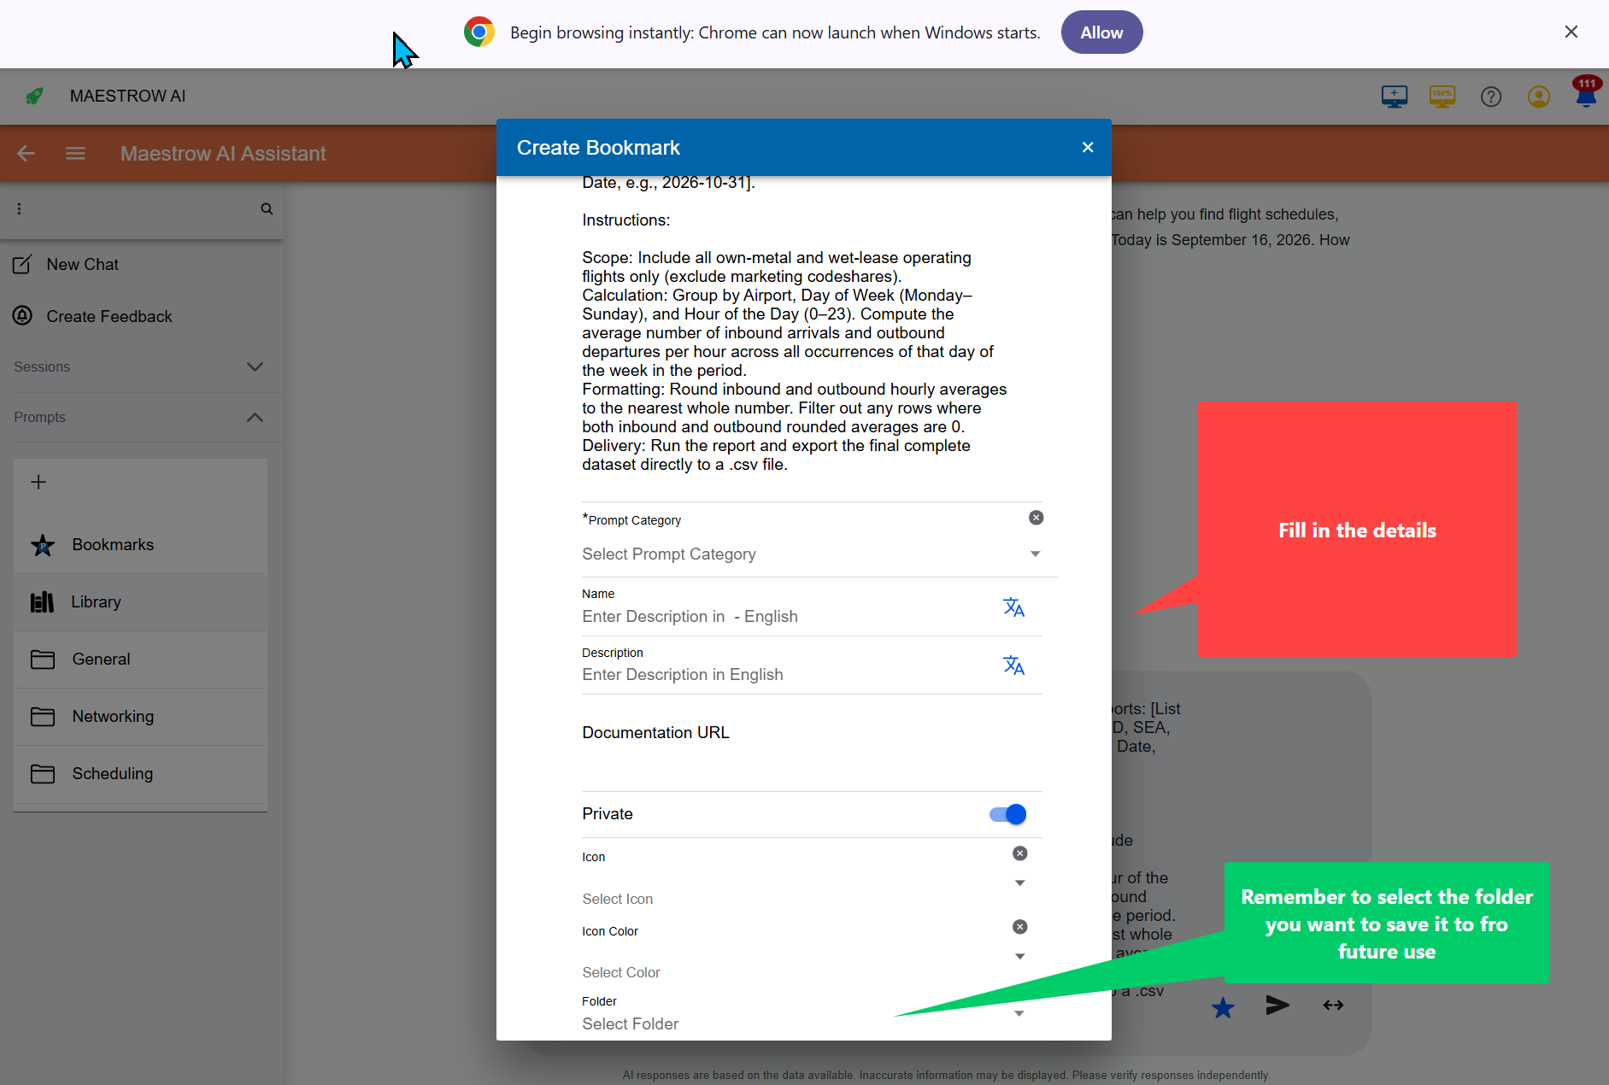
Task: Close the Create Bookmark dialog
Action: [x=1088, y=148]
